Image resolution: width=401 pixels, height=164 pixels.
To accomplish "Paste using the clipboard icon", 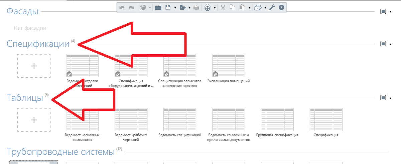I will (243, 7).
